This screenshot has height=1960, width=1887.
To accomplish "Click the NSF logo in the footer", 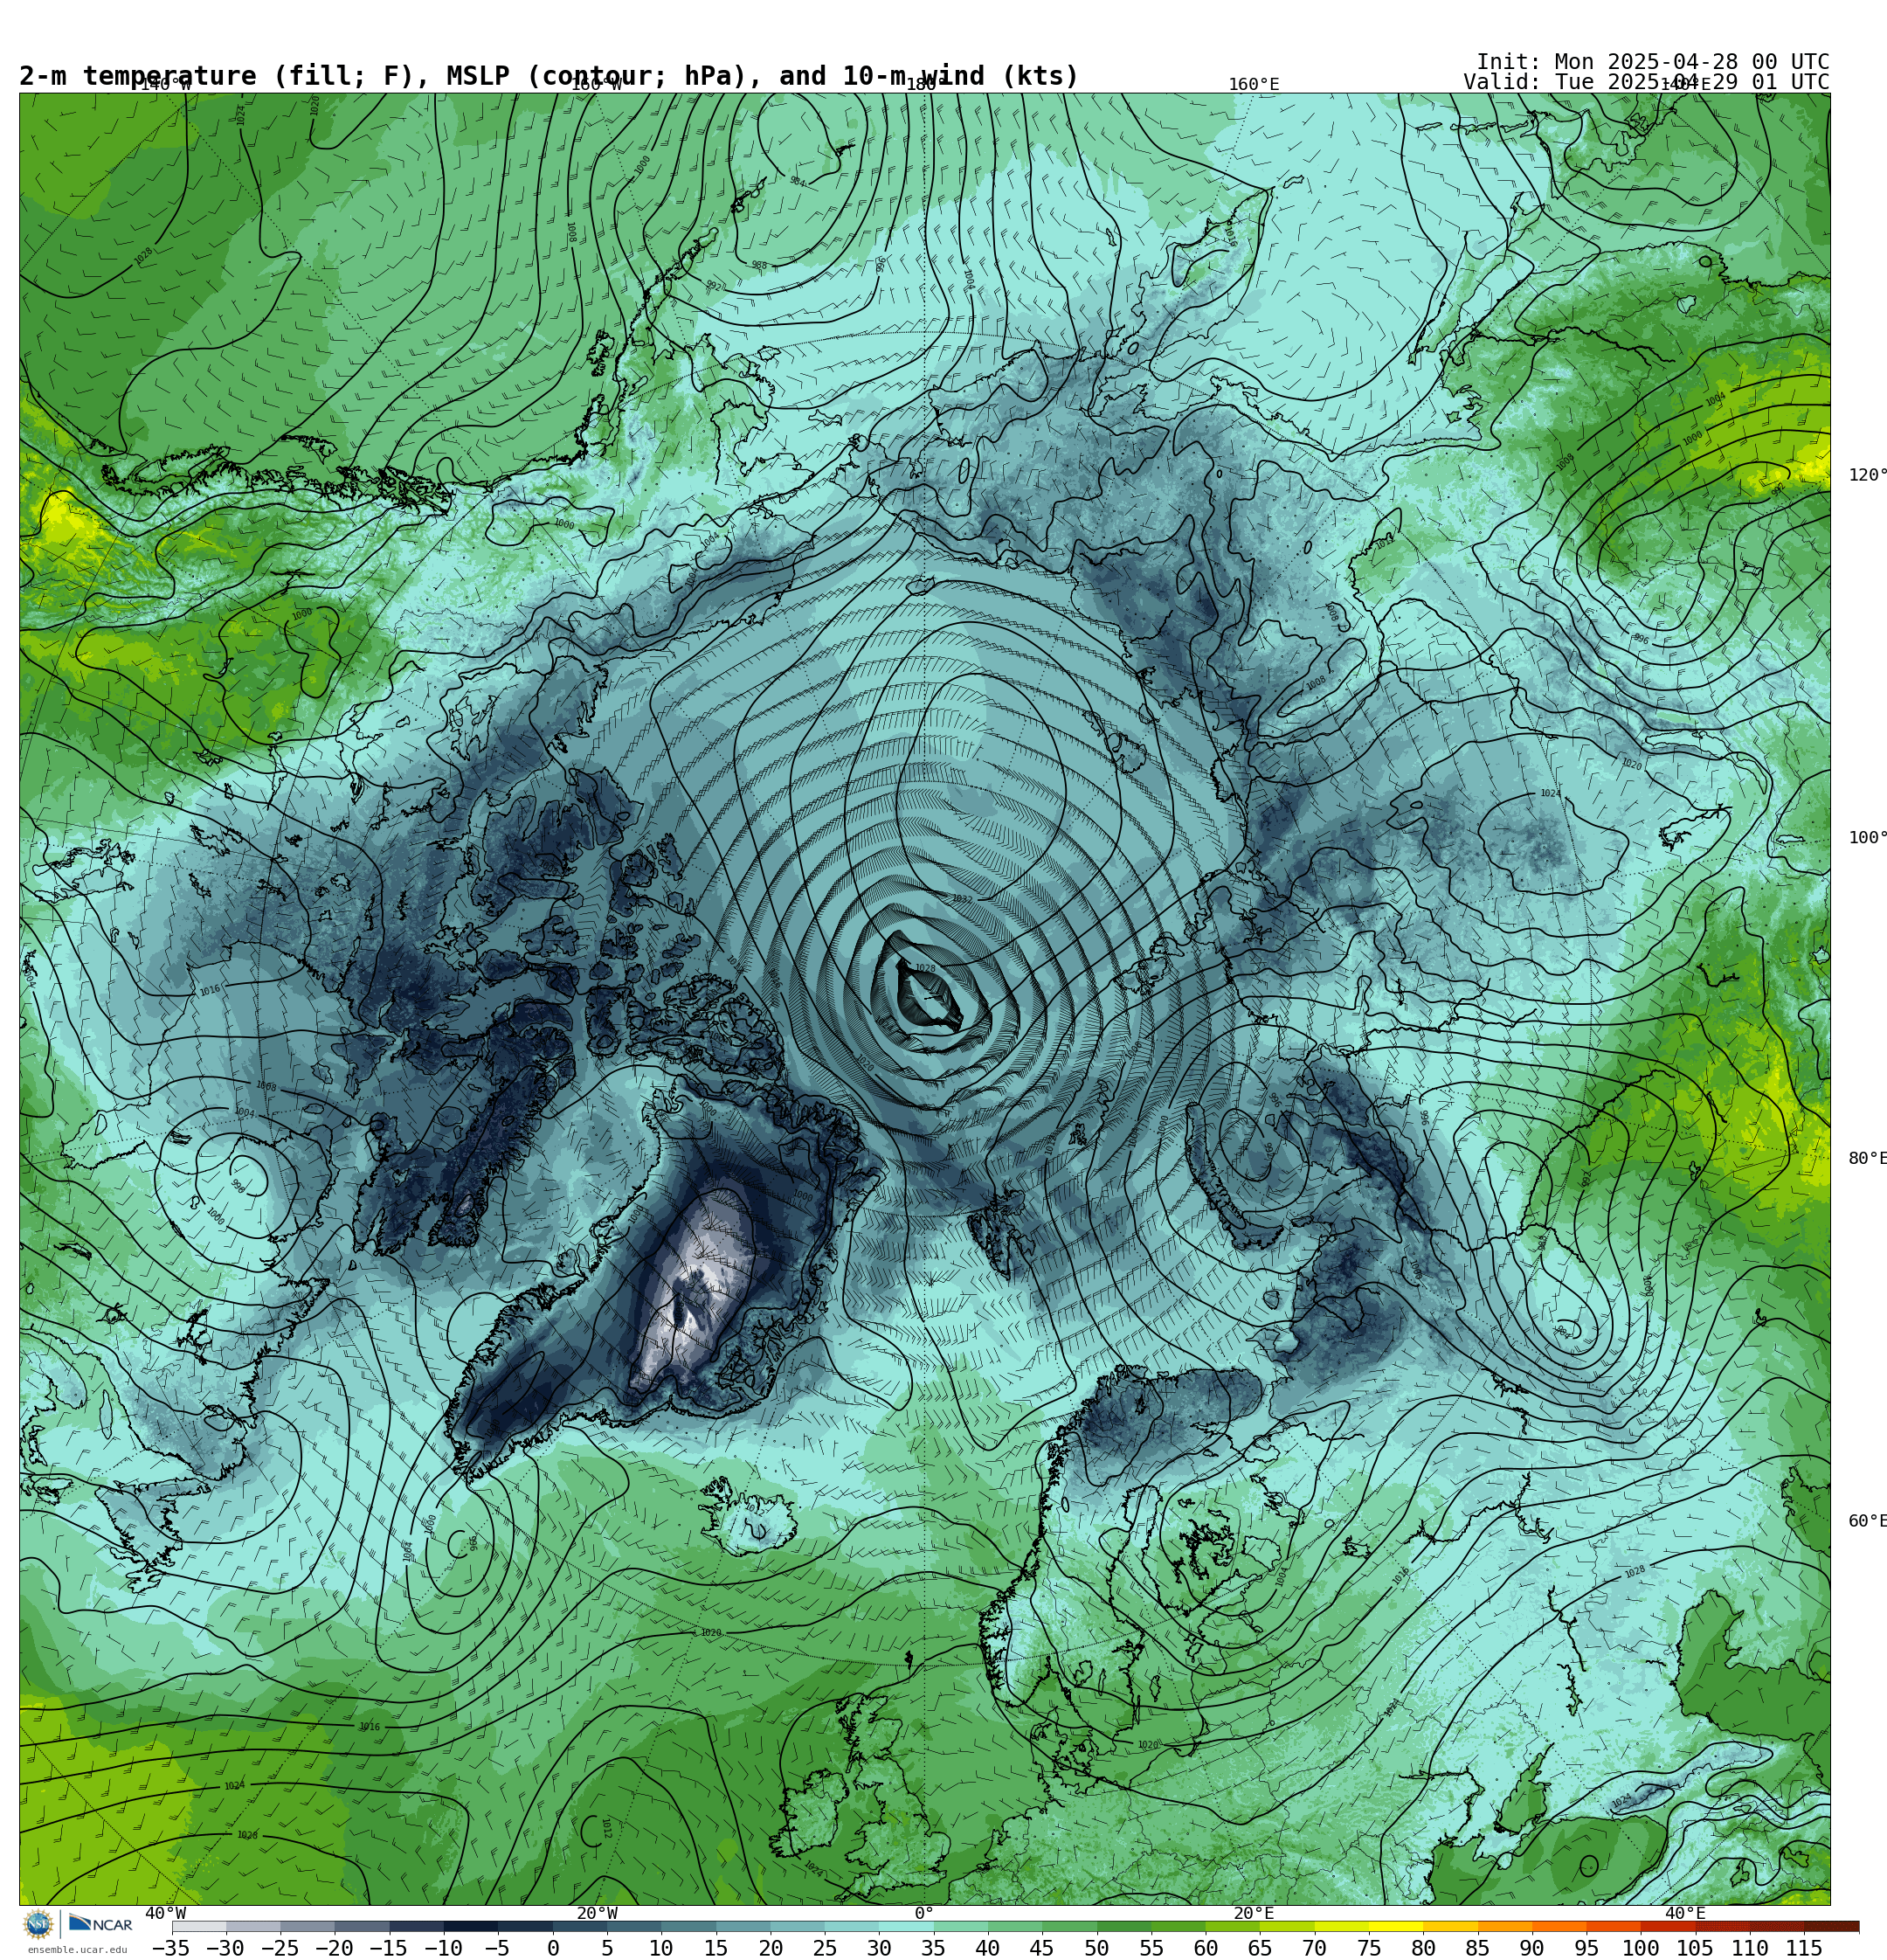I will (x=38, y=1924).
